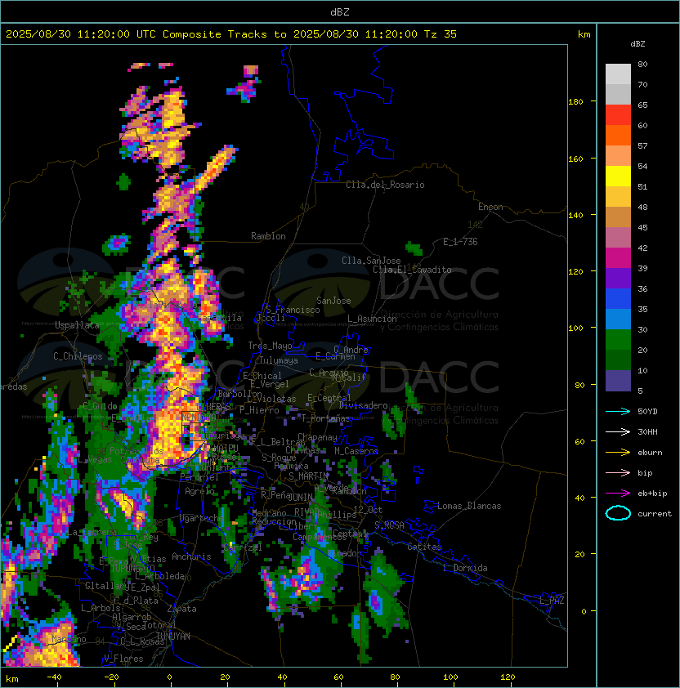This screenshot has width=680, height=688.
Task: Click the 'L_Asuncion' map label
Action: pos(372,319)
